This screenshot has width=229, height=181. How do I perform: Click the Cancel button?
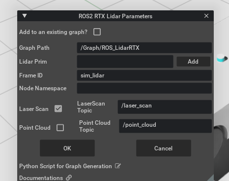(164, 148)
